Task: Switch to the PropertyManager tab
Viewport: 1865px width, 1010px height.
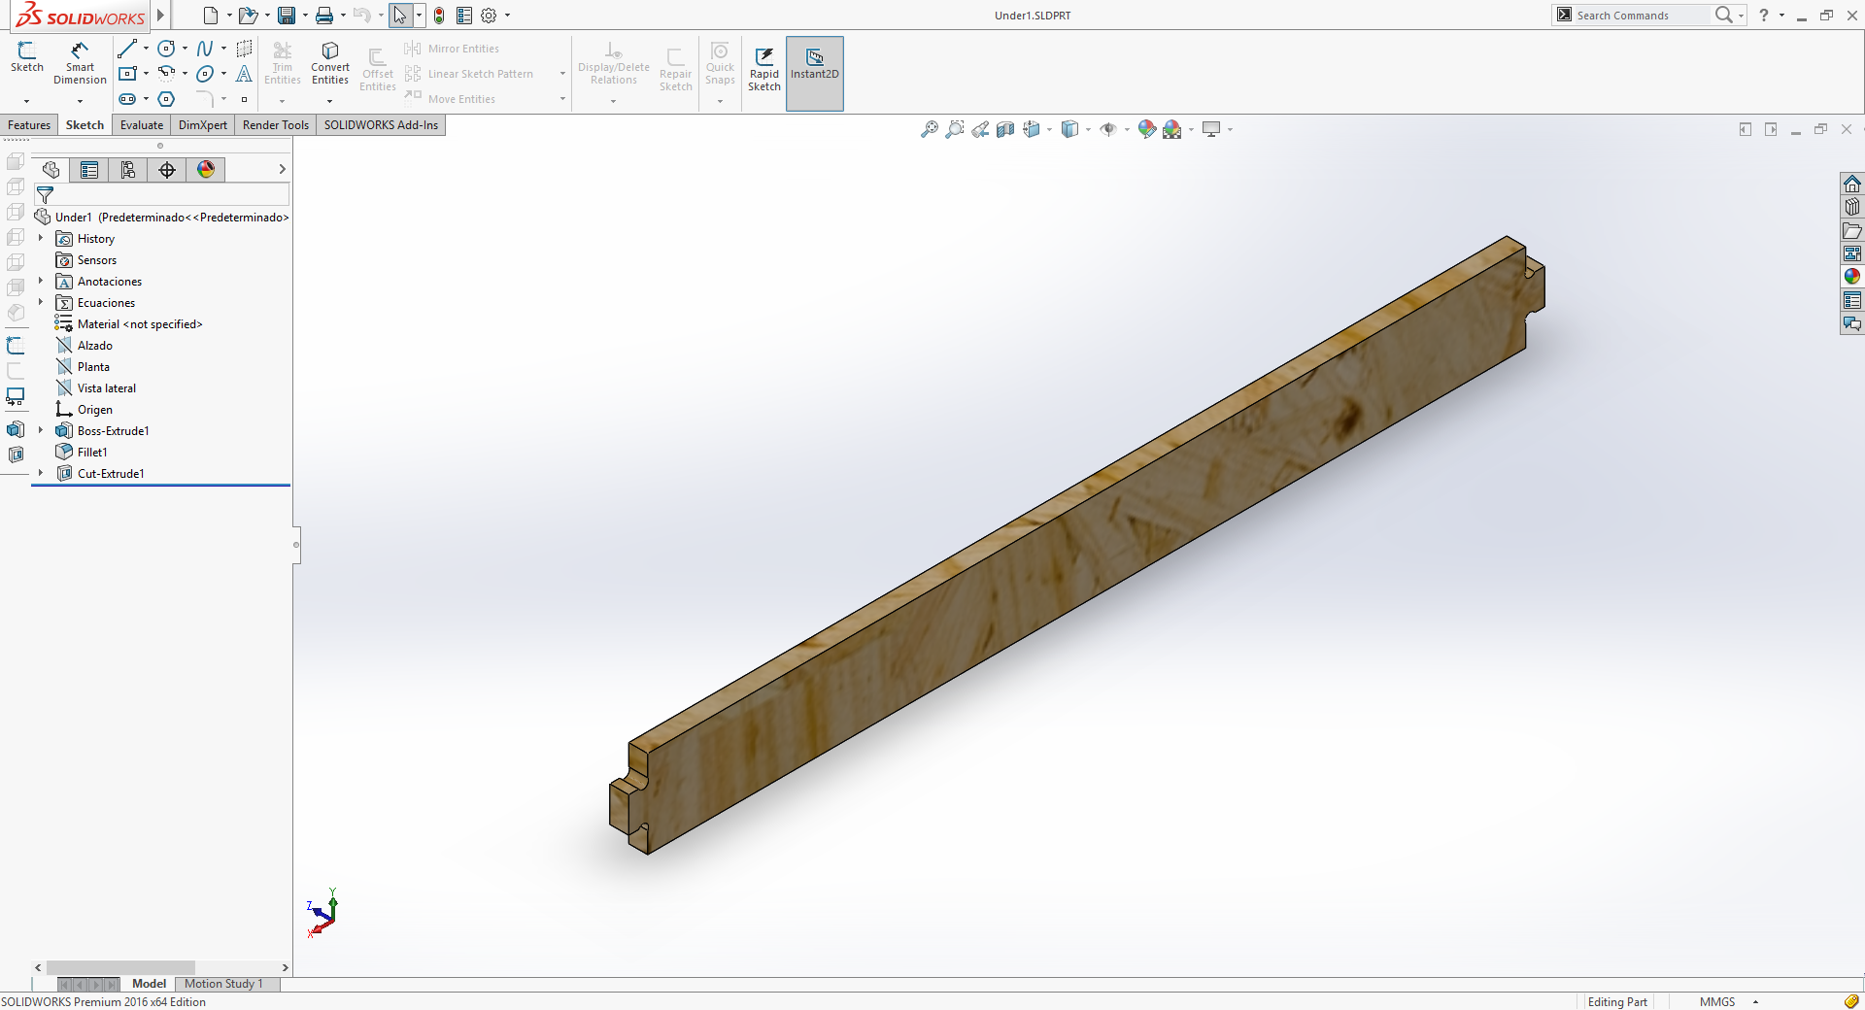Action: coord(89,170)
